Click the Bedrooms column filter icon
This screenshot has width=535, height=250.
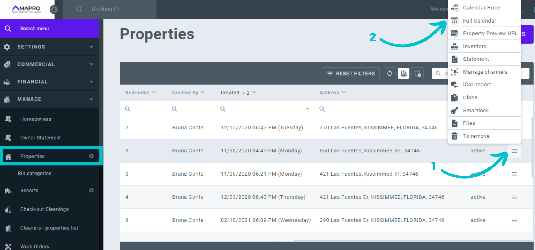click(x=154, y=93)
